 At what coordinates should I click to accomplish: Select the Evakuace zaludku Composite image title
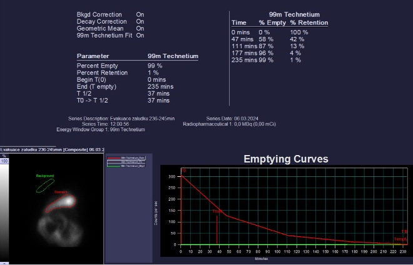click(52, 150)
